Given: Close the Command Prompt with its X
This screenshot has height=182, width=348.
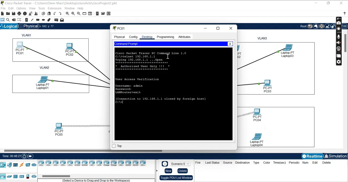Looking at the screenshot, I should (230, 44).
